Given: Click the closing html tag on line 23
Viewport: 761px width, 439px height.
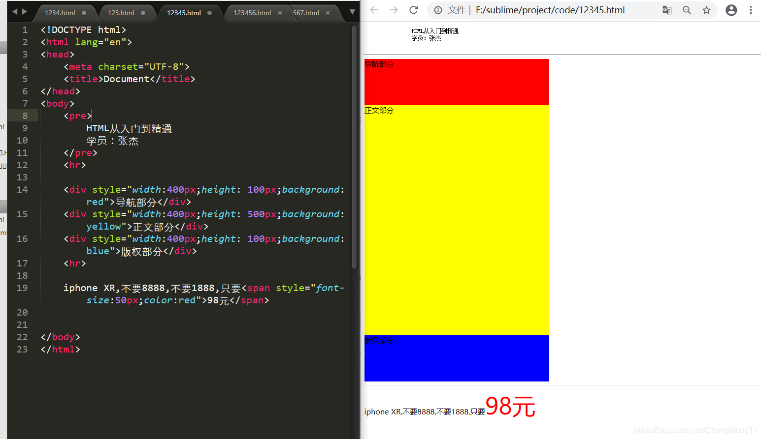Looking at the screenshot, I should (x=60, y=349).
